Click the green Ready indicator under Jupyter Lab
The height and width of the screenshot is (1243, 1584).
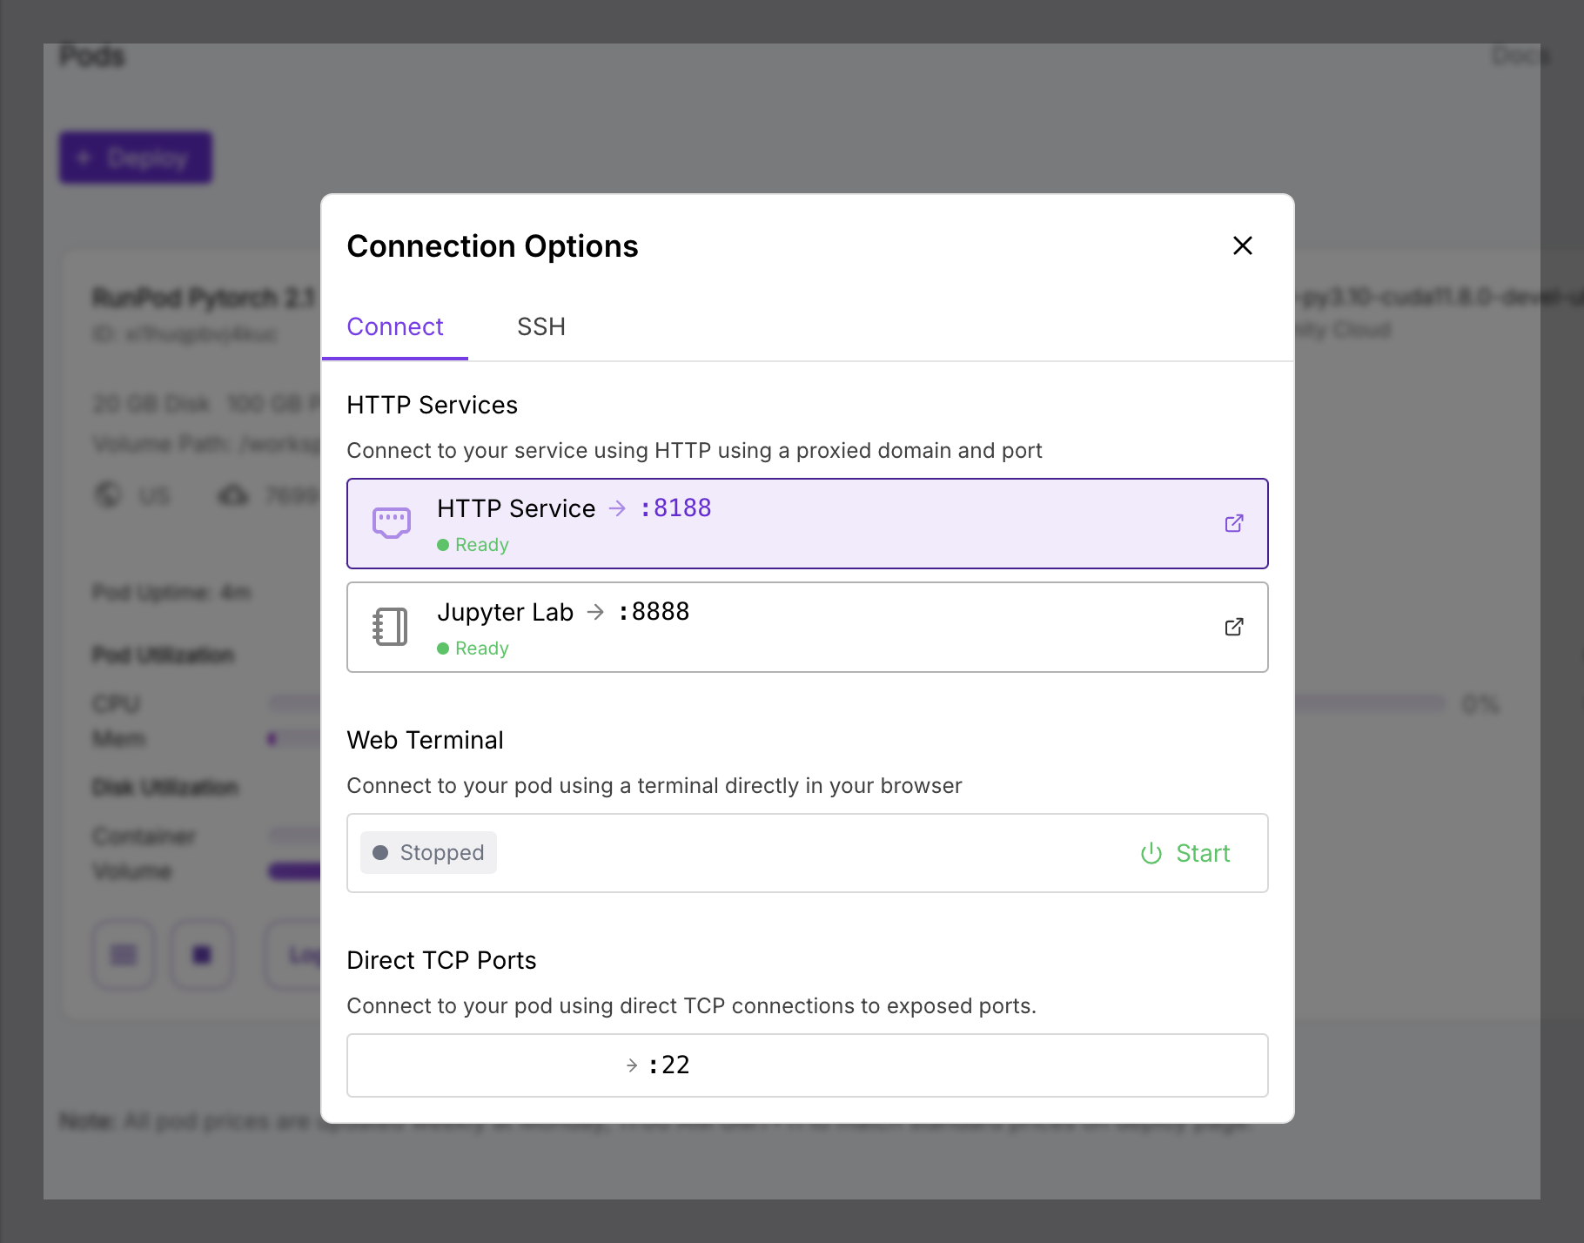(x=446, y=648)
